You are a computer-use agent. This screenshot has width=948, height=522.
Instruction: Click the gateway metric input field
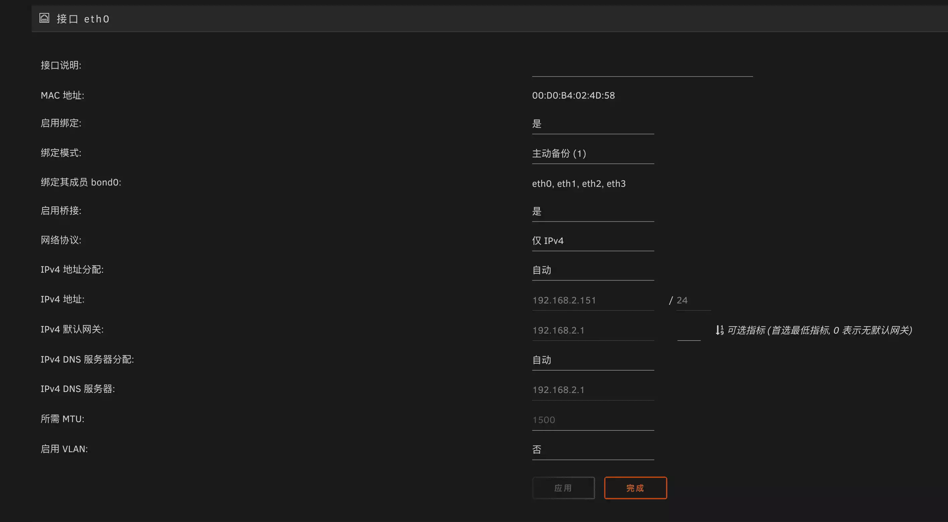pyautogui.click(x=688, y=332)
